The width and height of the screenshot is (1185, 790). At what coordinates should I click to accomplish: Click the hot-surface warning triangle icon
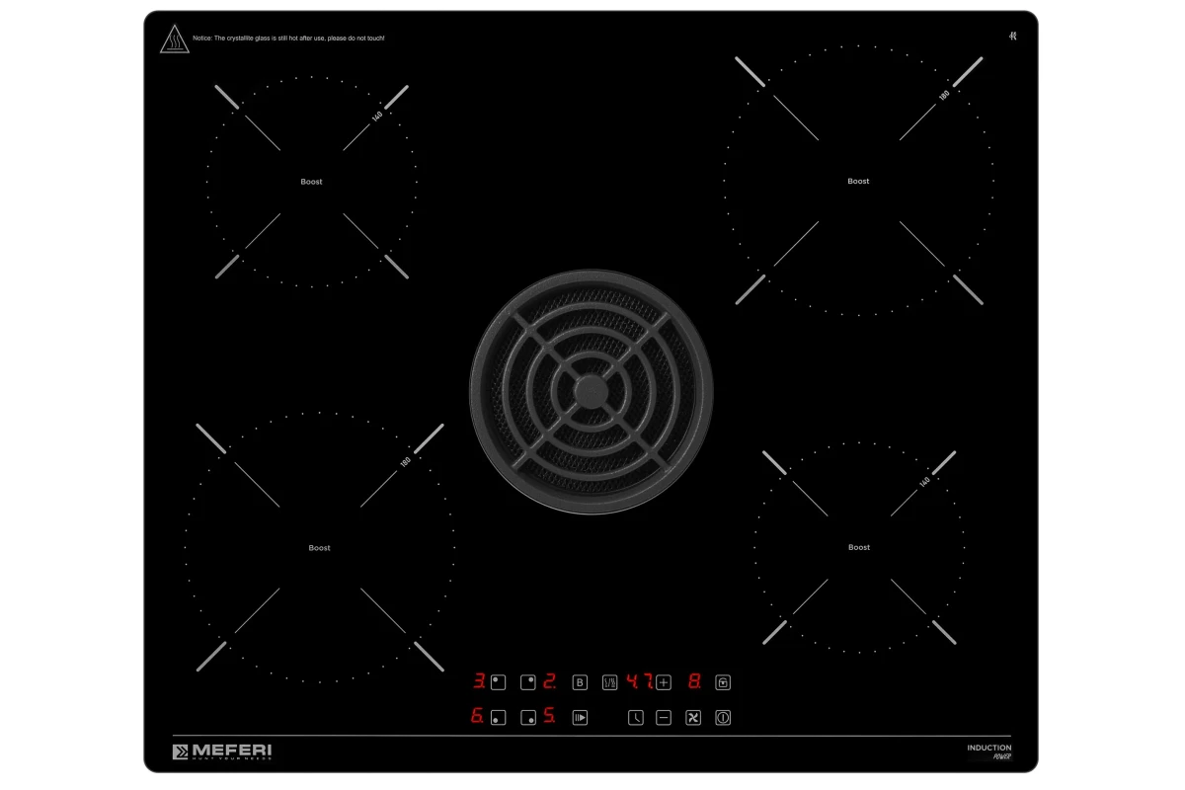click(x=175, y=39)
